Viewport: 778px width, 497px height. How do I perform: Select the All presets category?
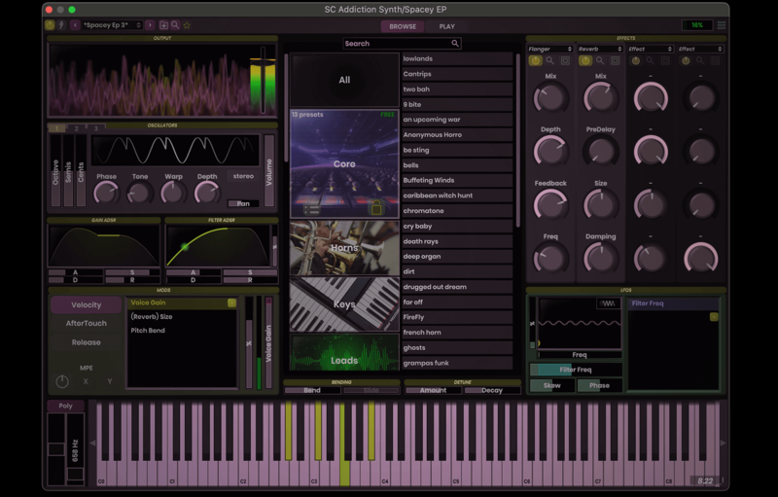coord(344,80)
